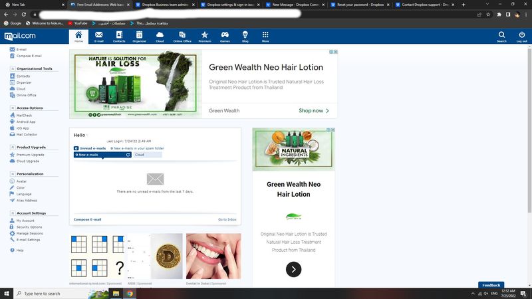532x299 pixels.
Task: Open the grid puzzle sponsored thumbnail
Action: (x=96, y=256)
